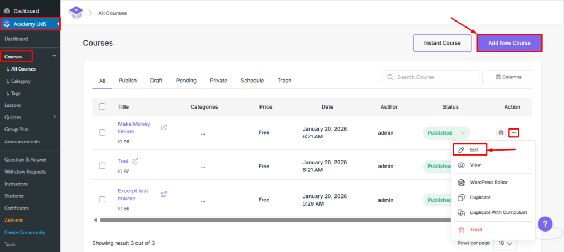Click the course builder icon beside three-dots
Viewport: 564px width, 252px height.
[501, 132]
